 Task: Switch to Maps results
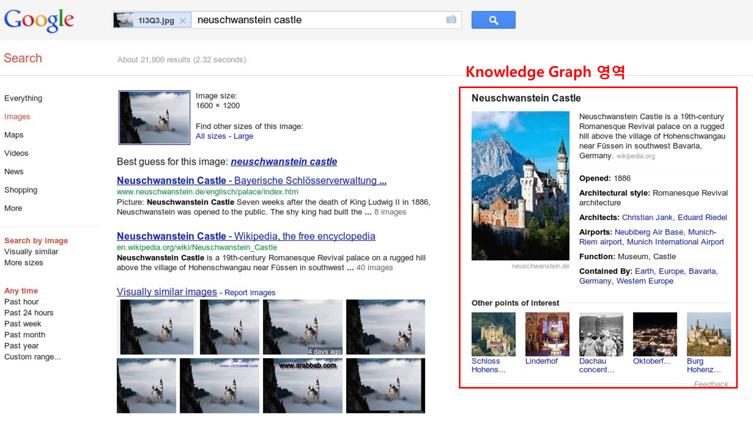[14, 135]
